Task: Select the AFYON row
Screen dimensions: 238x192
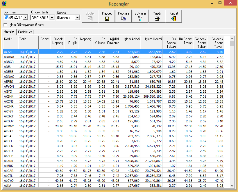Action: coord(114,87)
